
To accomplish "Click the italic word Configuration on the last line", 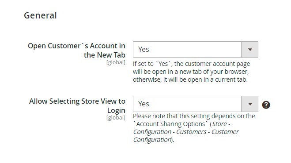I will click(152, 140).
